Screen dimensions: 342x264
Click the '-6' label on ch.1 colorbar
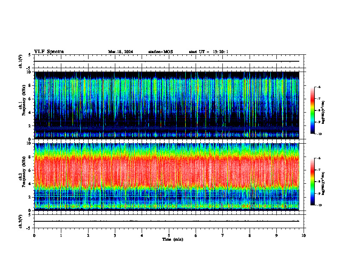click(x=319, y=87)
